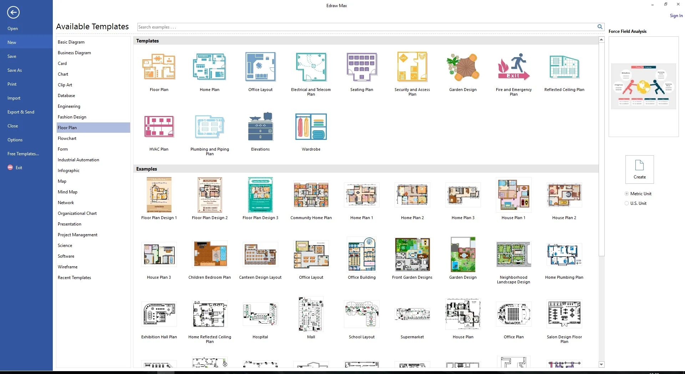
Task: Choose Fire and Emergency Plan template
Action: (514, 67)
